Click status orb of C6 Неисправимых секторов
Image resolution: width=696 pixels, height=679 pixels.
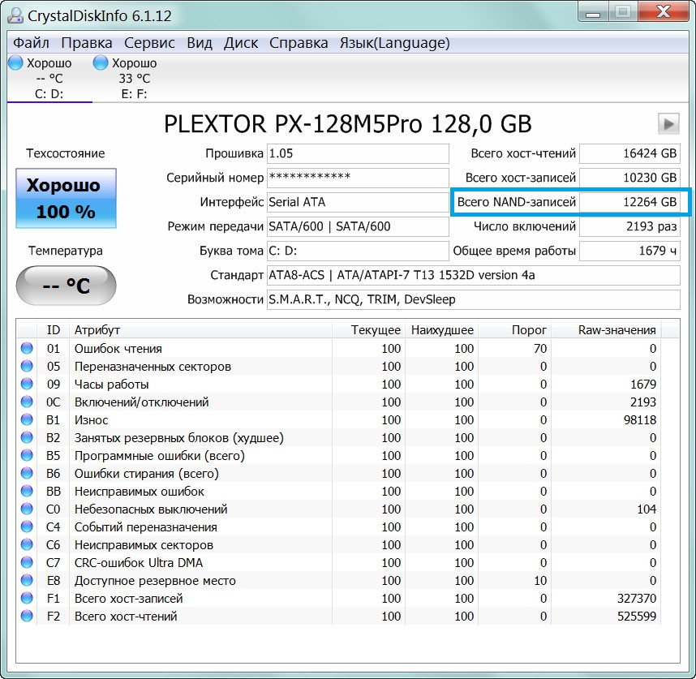click(27, 544)
